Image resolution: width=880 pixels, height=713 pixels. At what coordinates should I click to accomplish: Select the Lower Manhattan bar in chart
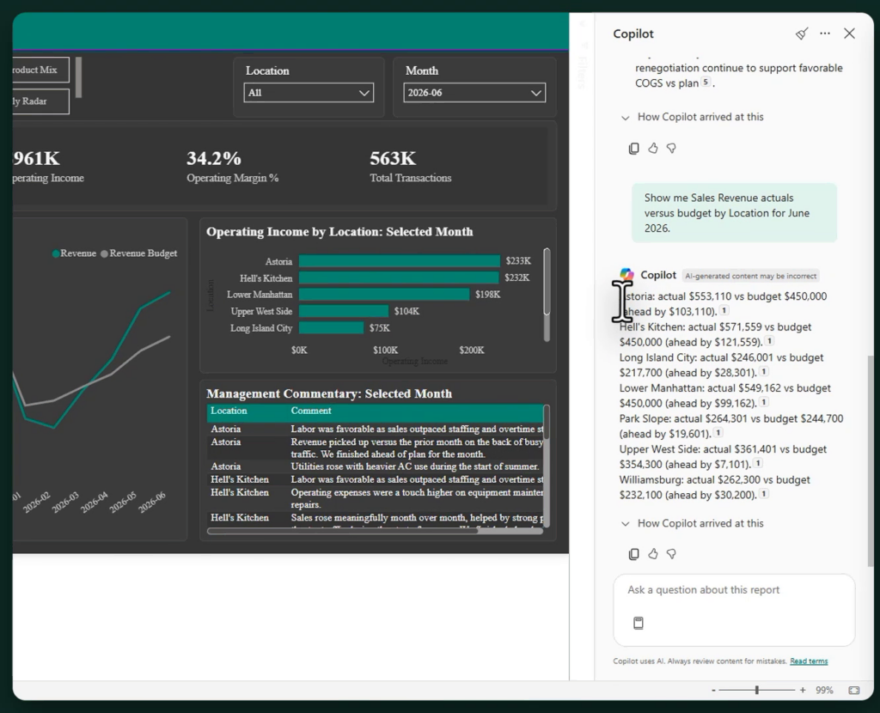tap(384, 295)
